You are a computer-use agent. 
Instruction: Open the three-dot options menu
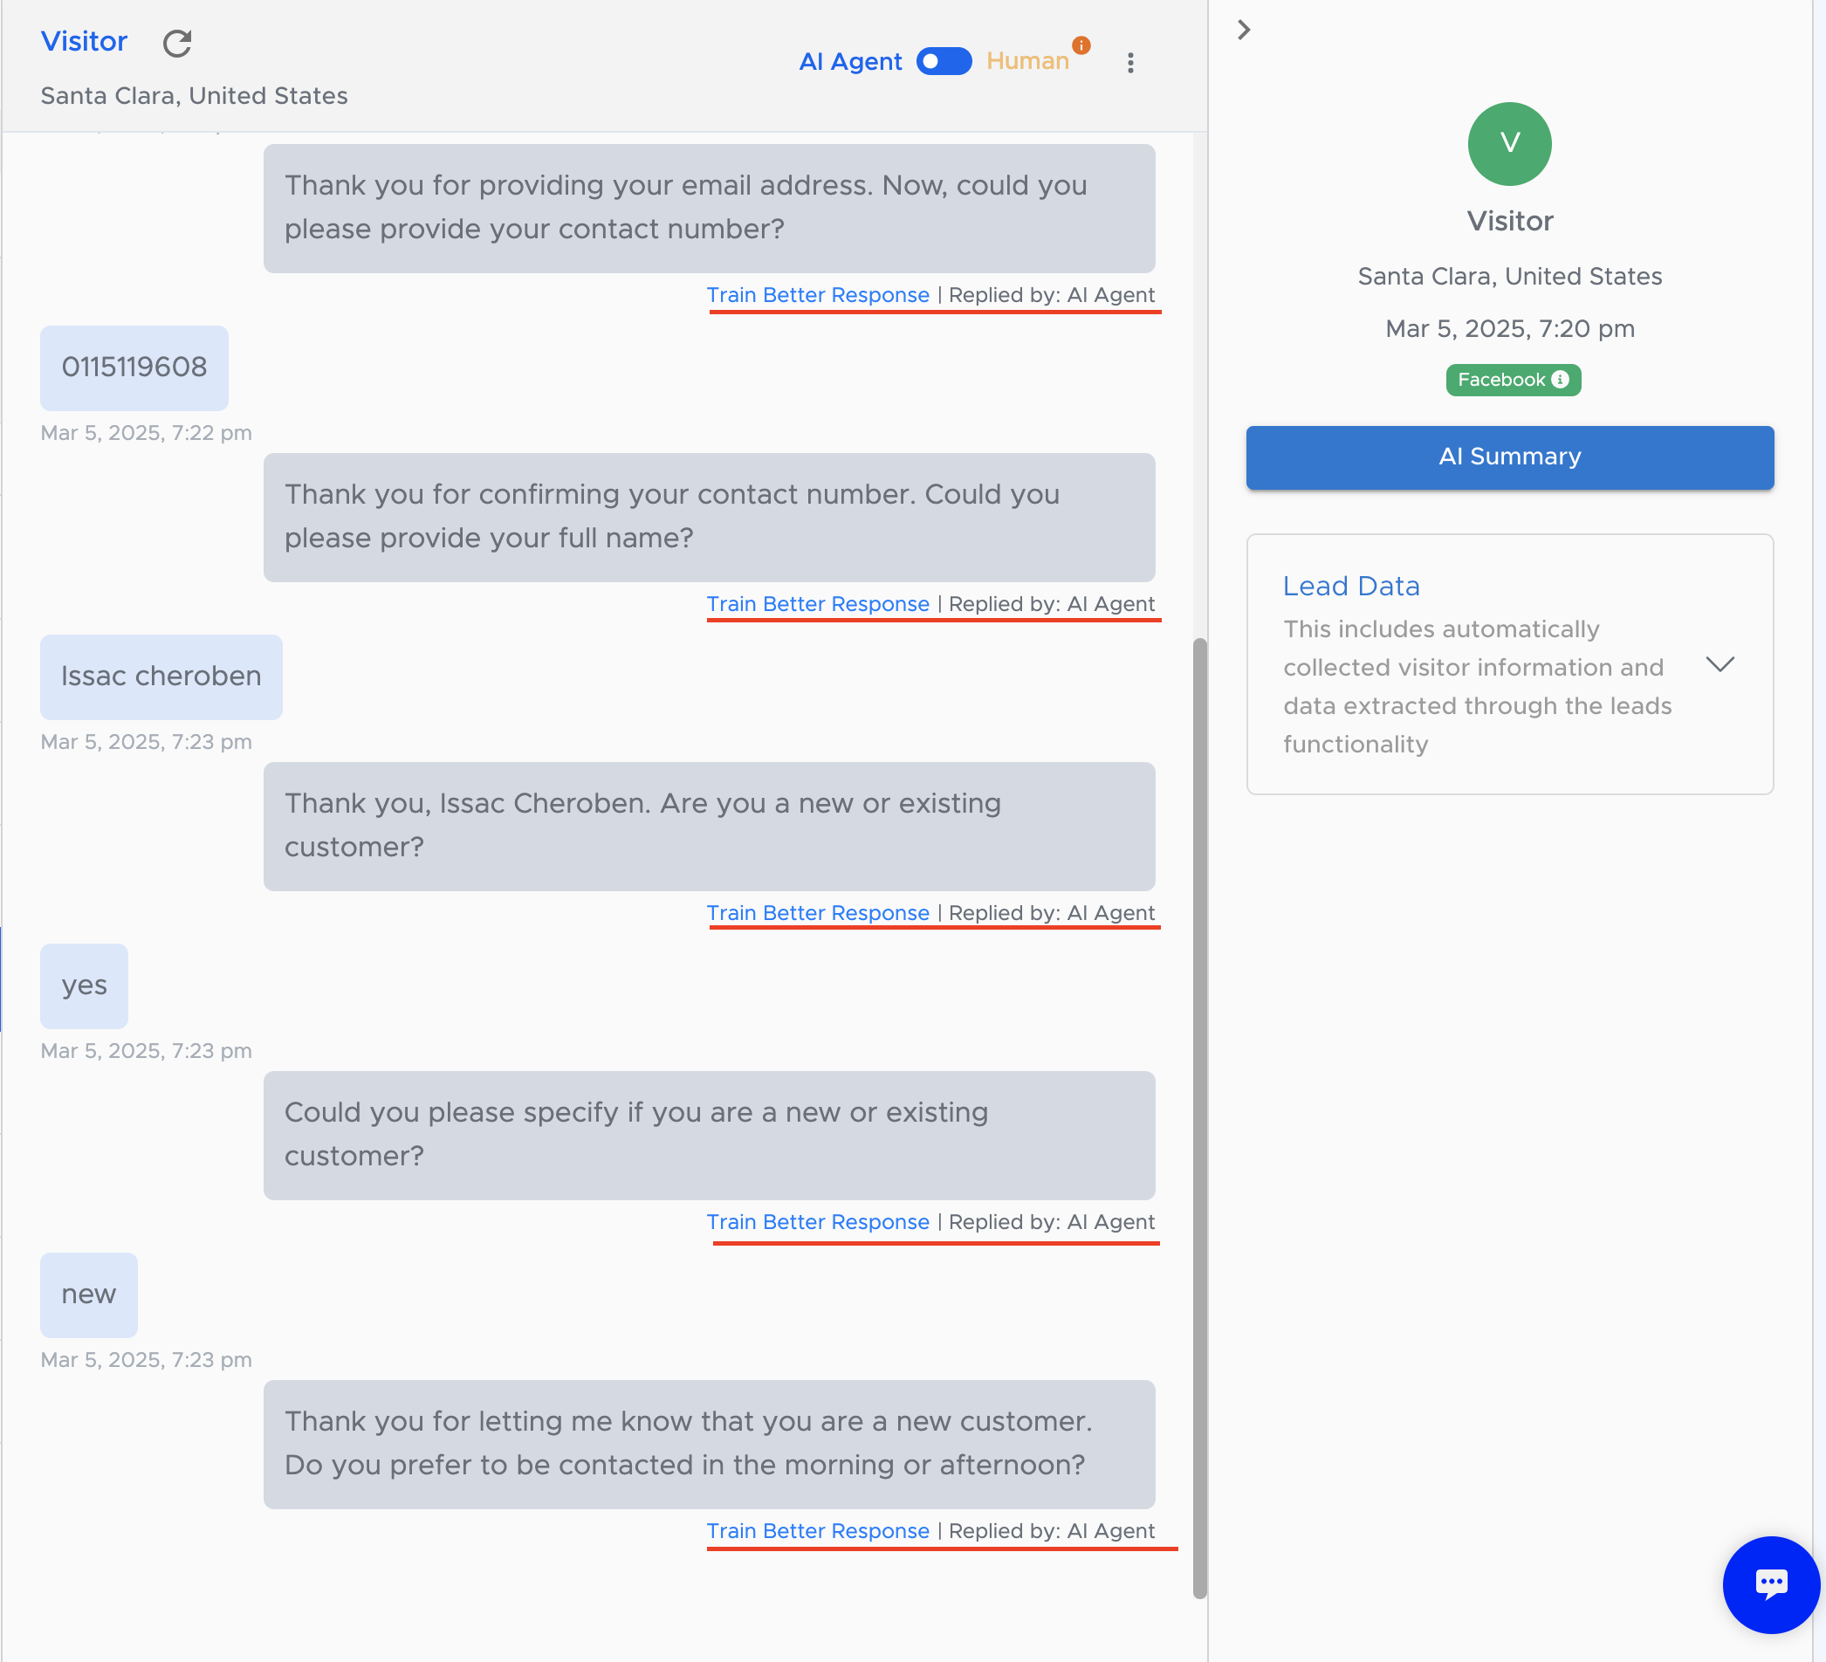pos(1130,63)
